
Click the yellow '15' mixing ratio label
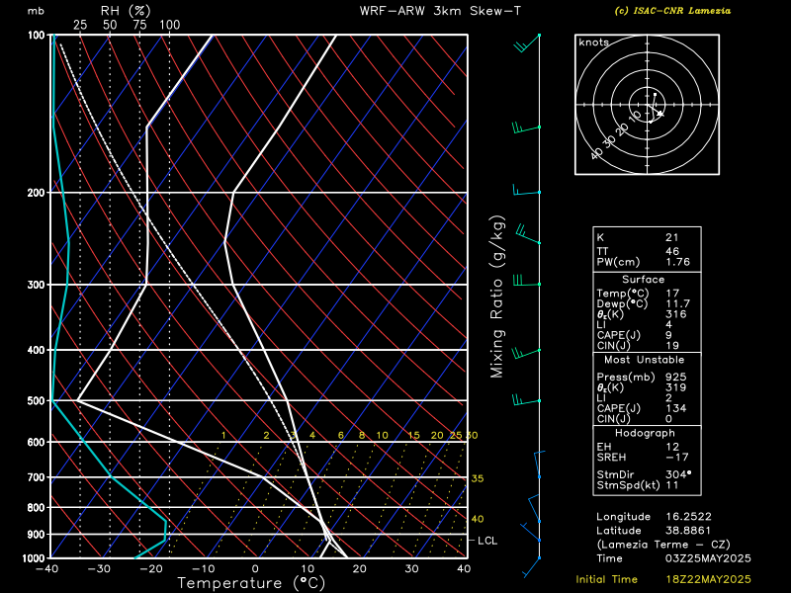[413, 435]
